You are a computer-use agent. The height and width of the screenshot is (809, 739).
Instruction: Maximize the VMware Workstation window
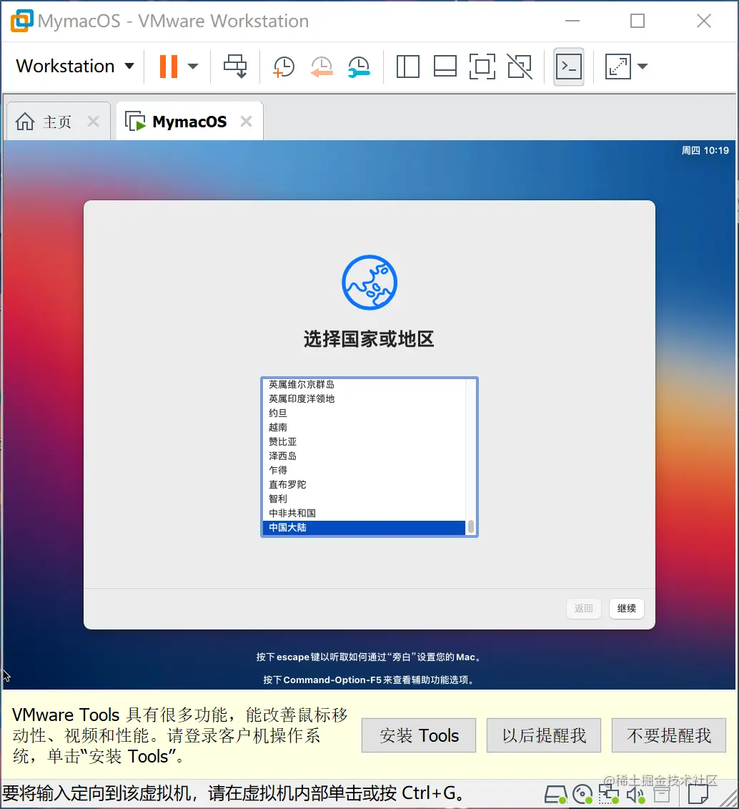tap(638, 21)
